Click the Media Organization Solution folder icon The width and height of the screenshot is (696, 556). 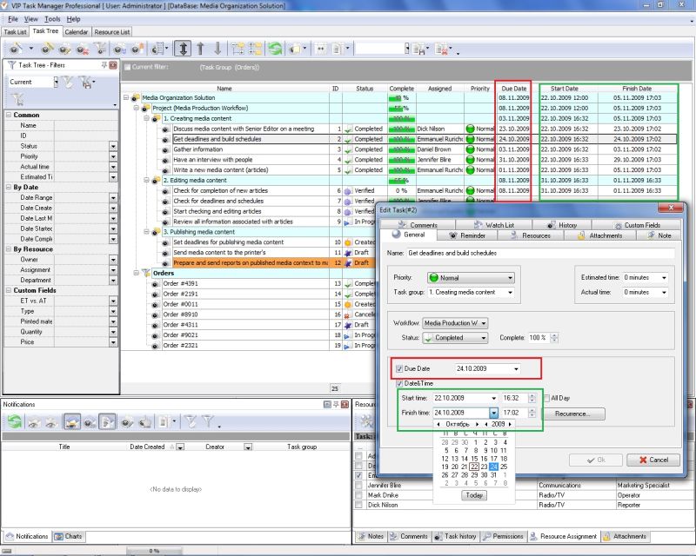pos(136,97)
